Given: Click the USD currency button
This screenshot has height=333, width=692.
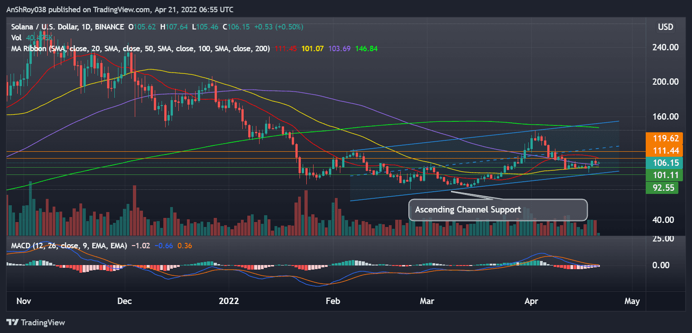Looking at the screenshot, I should 665,27.
